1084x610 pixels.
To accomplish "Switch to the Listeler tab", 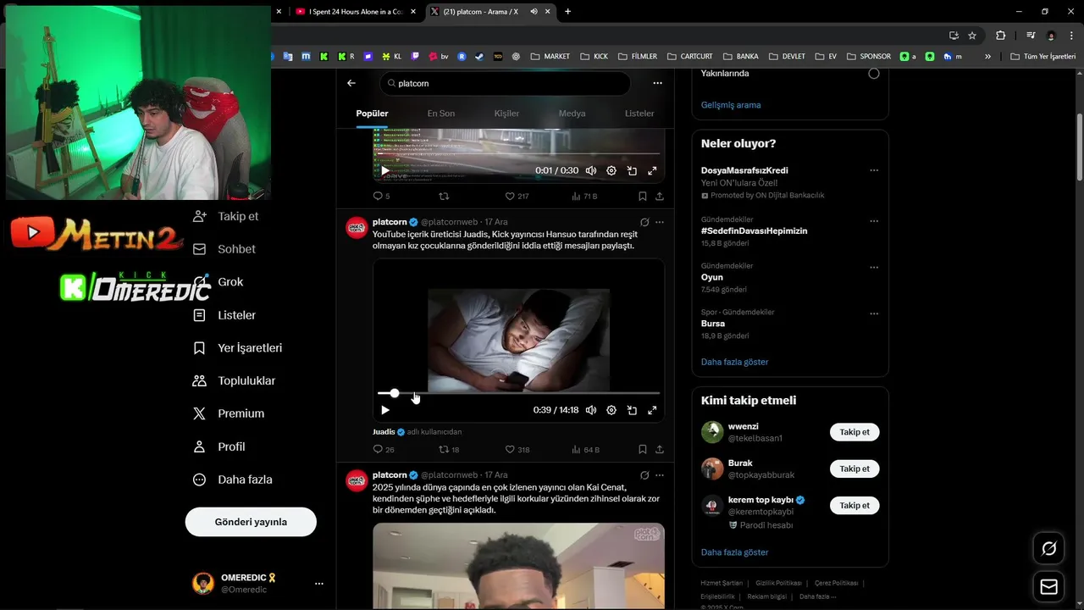I will tap(639, 114).
